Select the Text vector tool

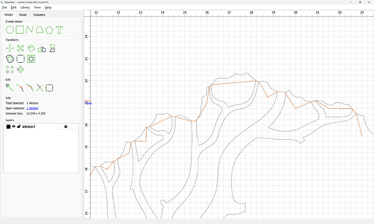(59, 30)
